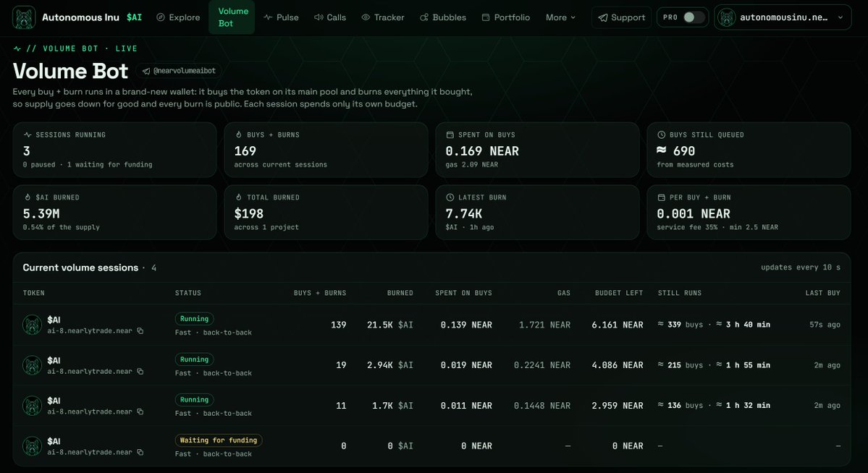Image resolution: width=868 pixels, height=473 pixels.
Task: Select the Volume Bot tab
Action: pyautogui.click(x=232, y=17)
